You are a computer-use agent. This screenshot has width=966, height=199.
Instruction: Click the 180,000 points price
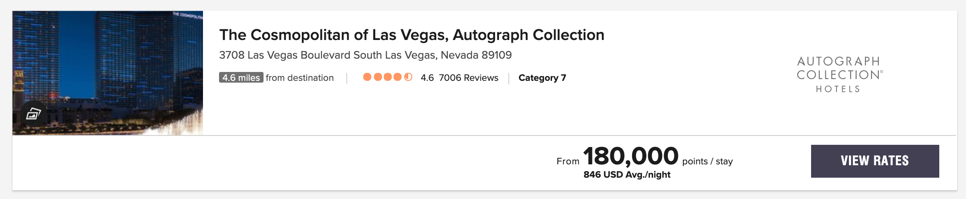point(630,156)
